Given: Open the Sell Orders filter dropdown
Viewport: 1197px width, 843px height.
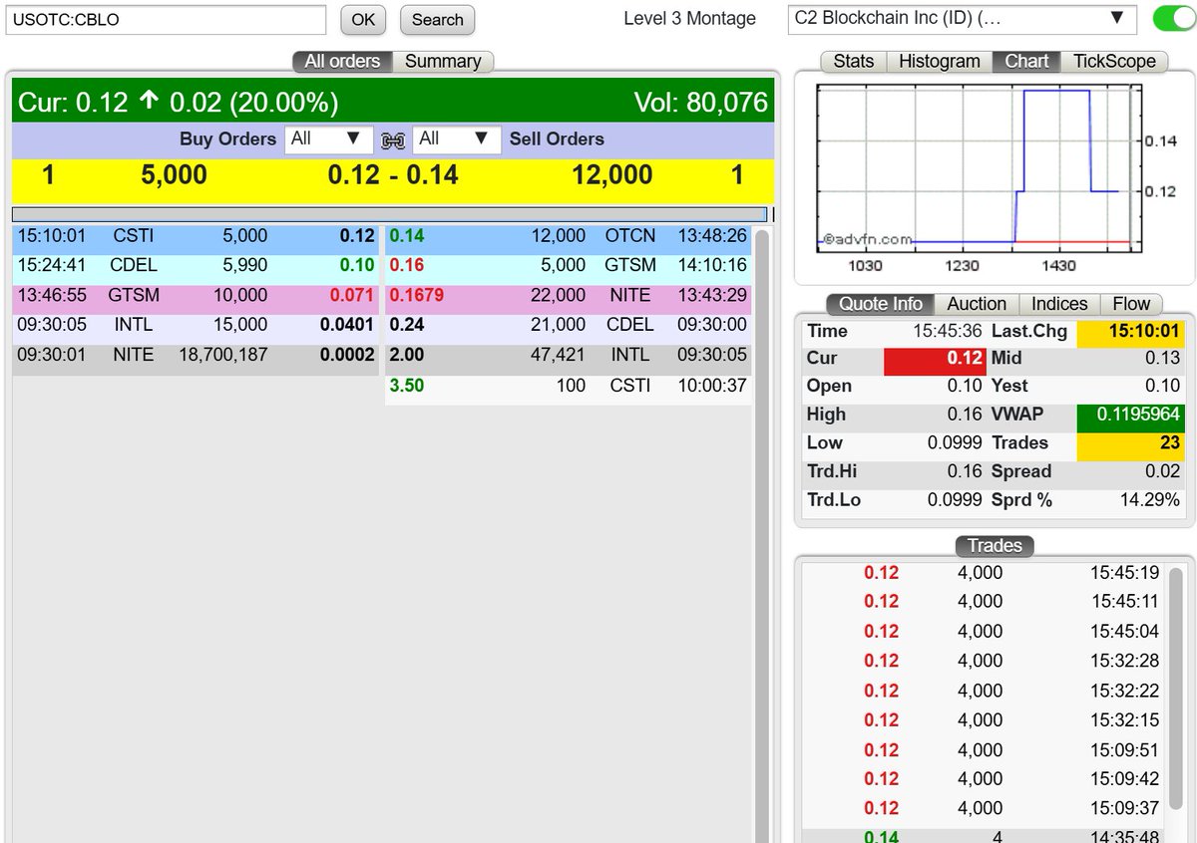Looking at the screenshot, I should click(x=457, y=140).
